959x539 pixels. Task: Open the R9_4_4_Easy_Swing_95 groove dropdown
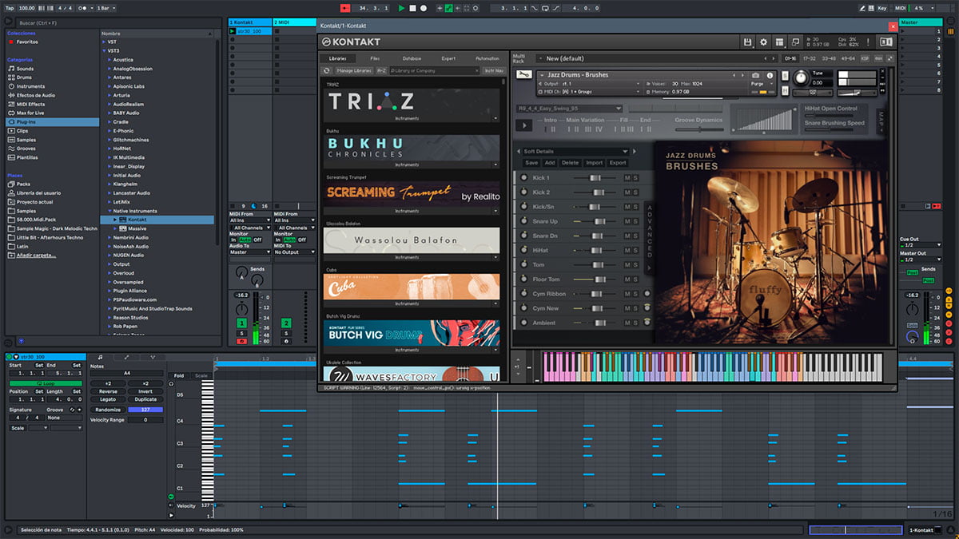[568, 108]
